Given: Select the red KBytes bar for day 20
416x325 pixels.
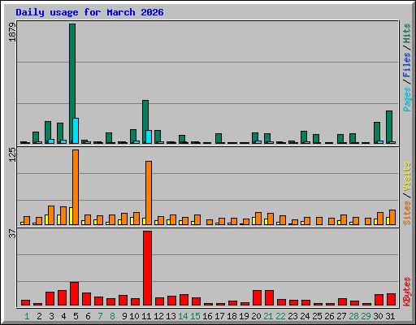Looking at the screenshot, I should coord(257,298).
